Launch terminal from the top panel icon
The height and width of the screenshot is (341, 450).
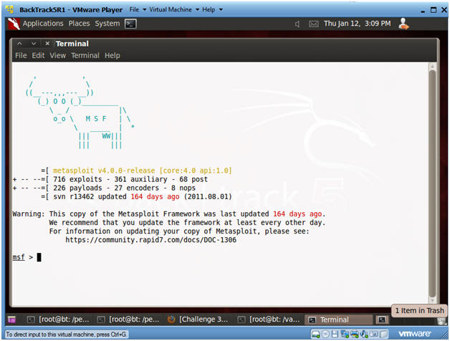coord(130,24)
